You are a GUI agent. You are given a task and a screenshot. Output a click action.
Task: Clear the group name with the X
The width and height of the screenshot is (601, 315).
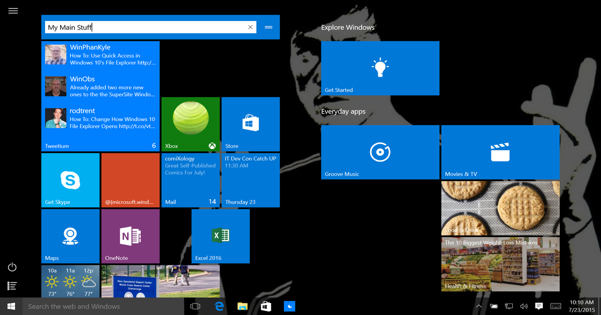click(x=250, y=27)
